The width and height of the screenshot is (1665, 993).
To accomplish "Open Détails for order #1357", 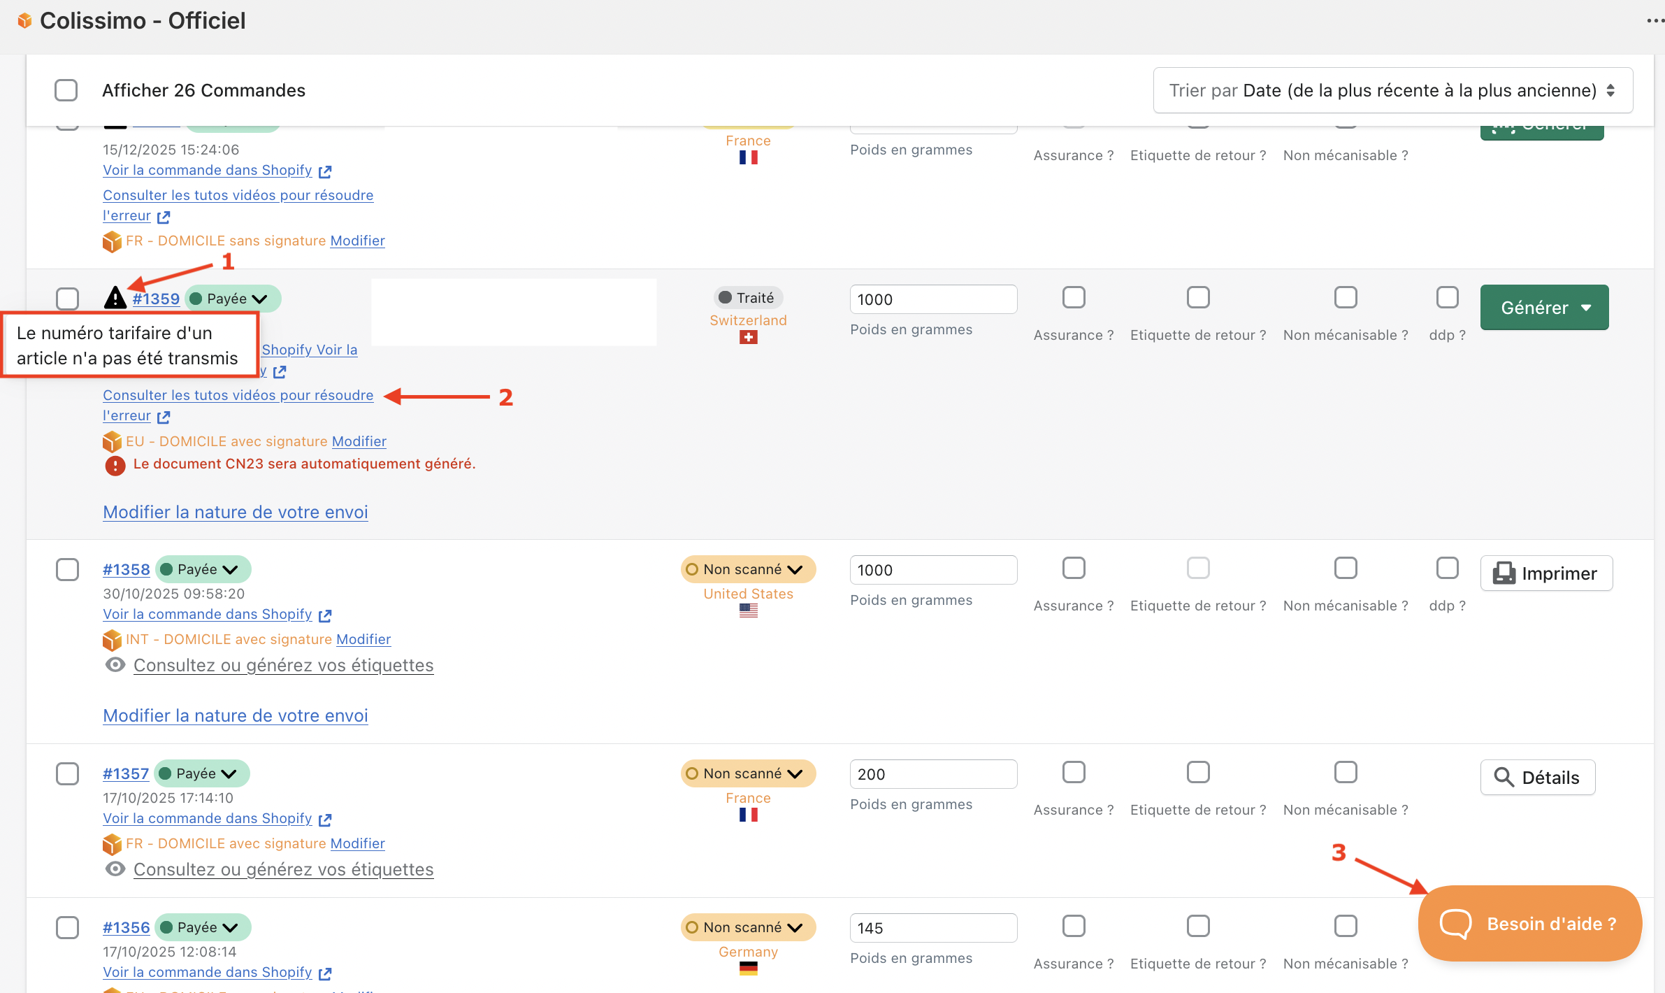I will point(1537,778).
